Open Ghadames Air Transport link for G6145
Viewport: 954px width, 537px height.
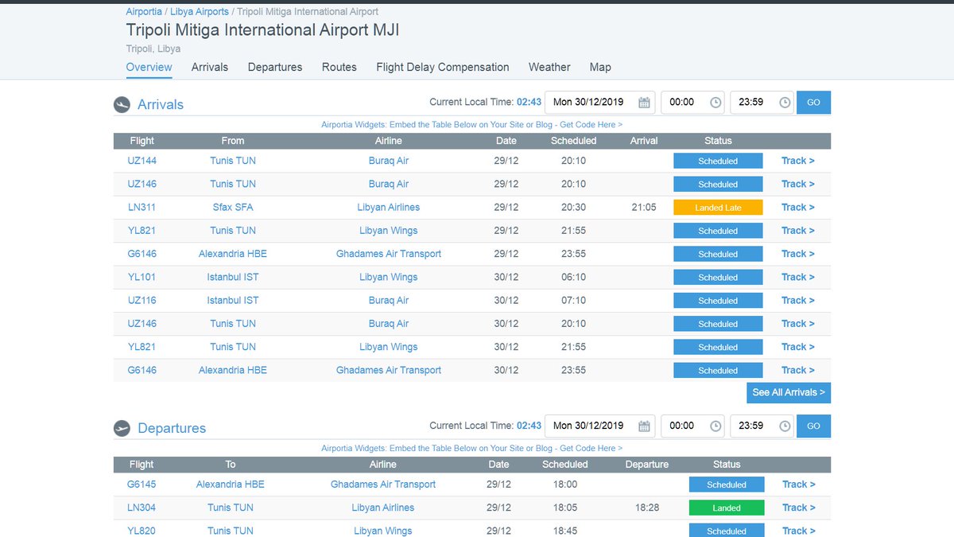(x=383, y=484)
